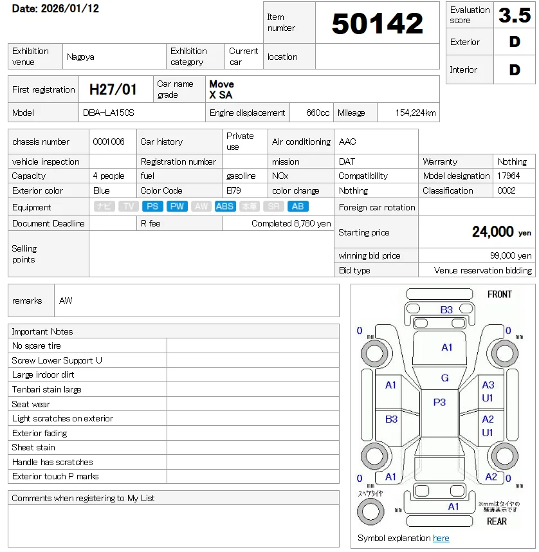Click the A1 hood mark on diagram
The height and width of the screenshot is (552, 539).
click(x=447, y=347)
